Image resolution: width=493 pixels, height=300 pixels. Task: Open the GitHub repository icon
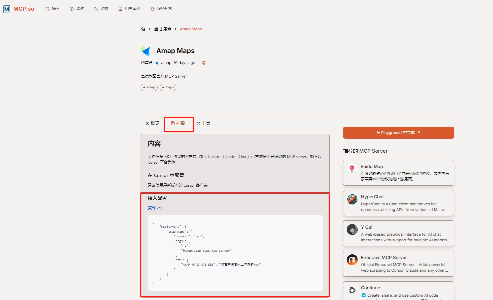click(x=204, y=63)
